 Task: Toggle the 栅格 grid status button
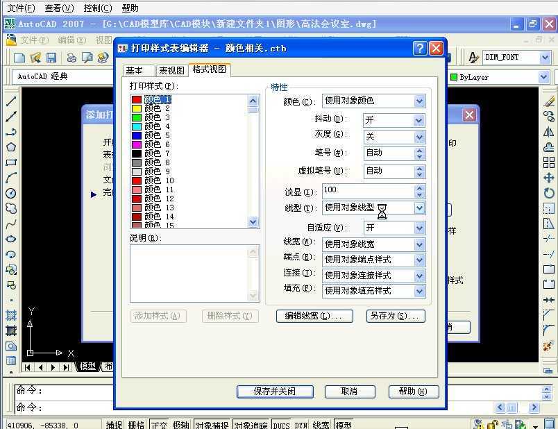(136, 425)
